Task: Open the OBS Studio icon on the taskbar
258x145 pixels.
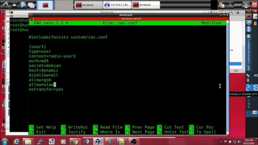Action: coord(134,141)
